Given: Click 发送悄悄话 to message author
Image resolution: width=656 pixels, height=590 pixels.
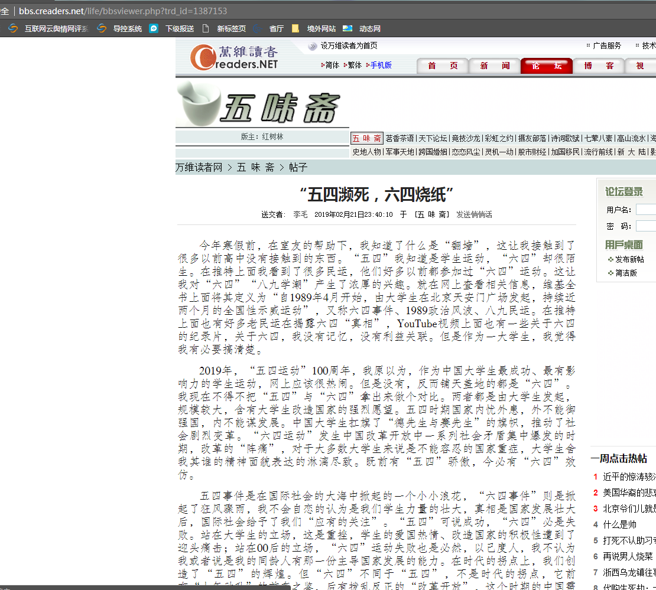Looking at the screenshot, I should [474, 214].
